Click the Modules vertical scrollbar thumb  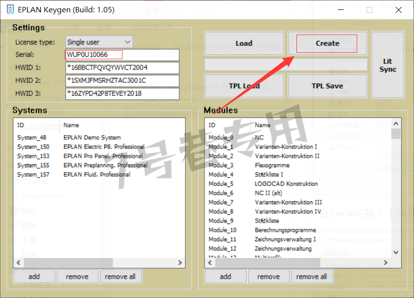click(x=396, y=134)
